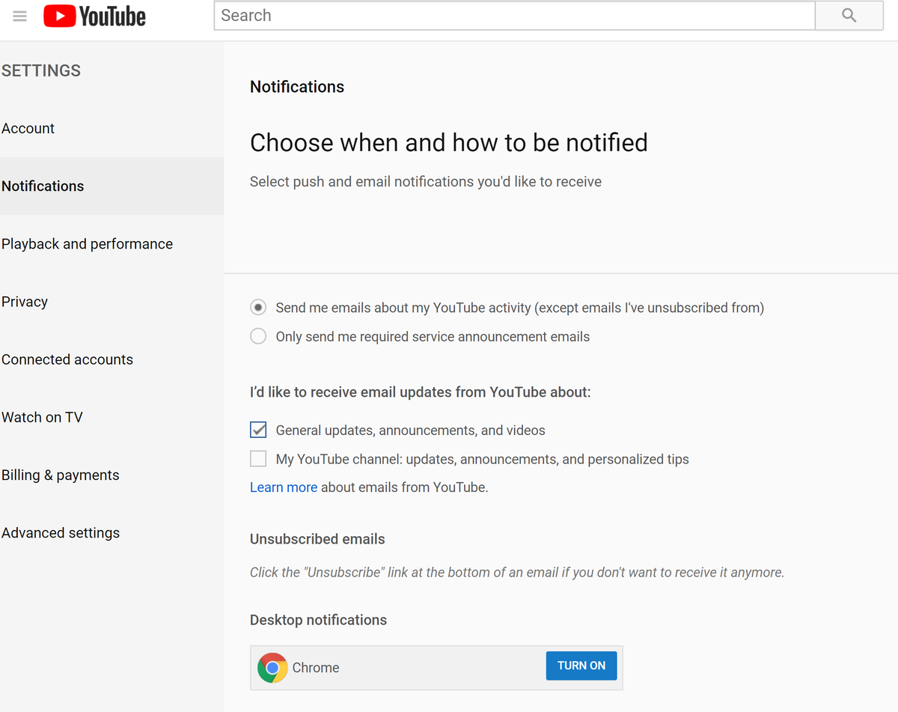898x712 pixels.
Task: Click the YouTube logo
Action: click(x=95, y=16)
